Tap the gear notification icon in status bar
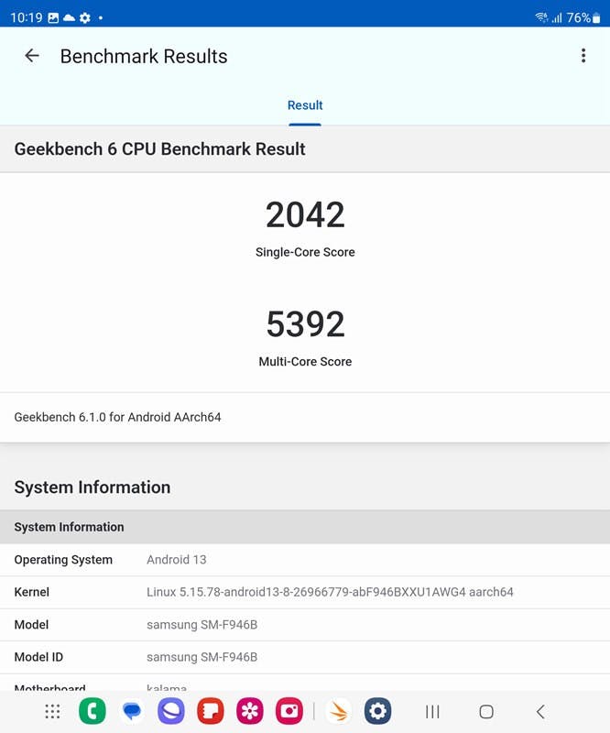This screenshot has width=610, height=733. click(x=84, y=17)
